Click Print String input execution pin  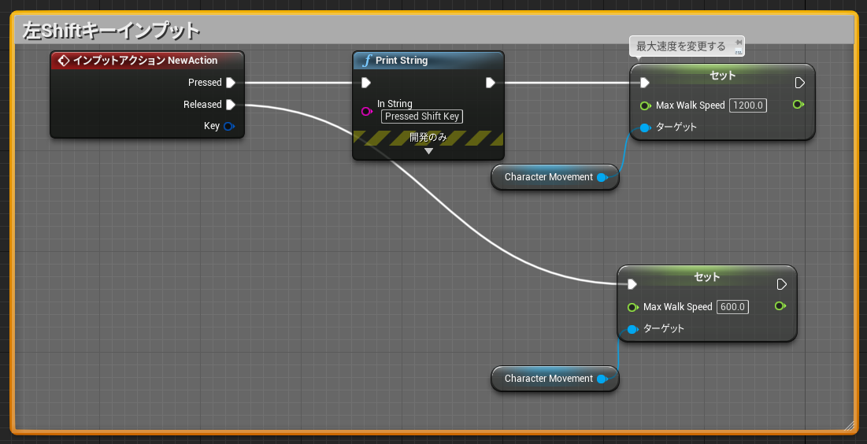pos(365,83)
